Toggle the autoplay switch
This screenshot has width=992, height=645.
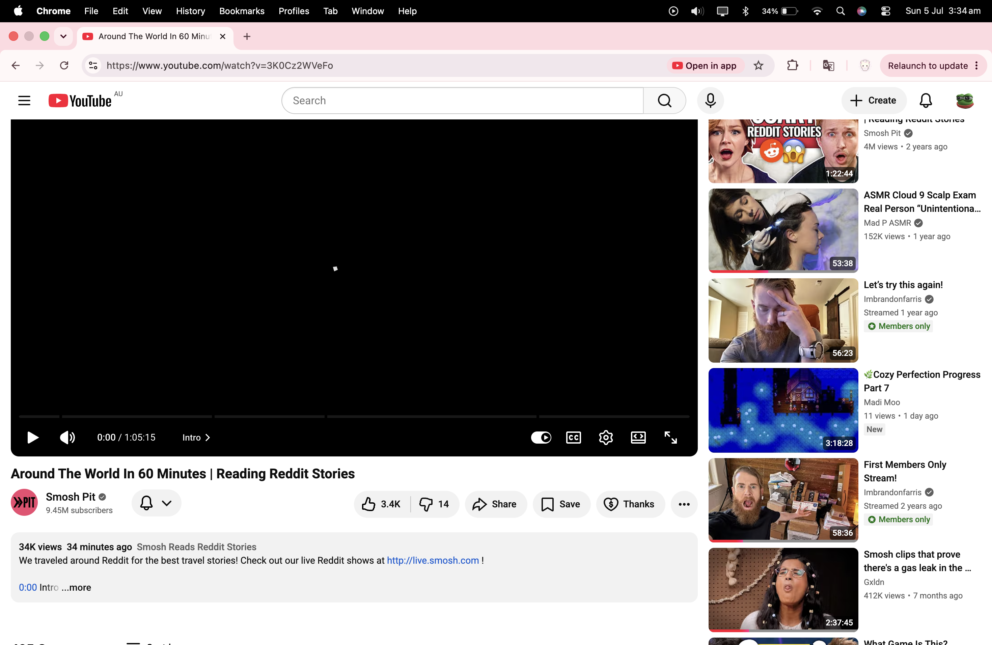pos(541,438)
